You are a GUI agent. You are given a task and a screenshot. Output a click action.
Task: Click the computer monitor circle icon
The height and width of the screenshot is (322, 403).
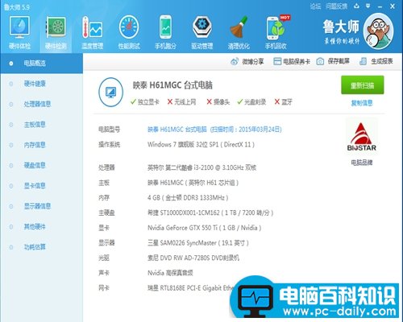(x=110, y=92)
